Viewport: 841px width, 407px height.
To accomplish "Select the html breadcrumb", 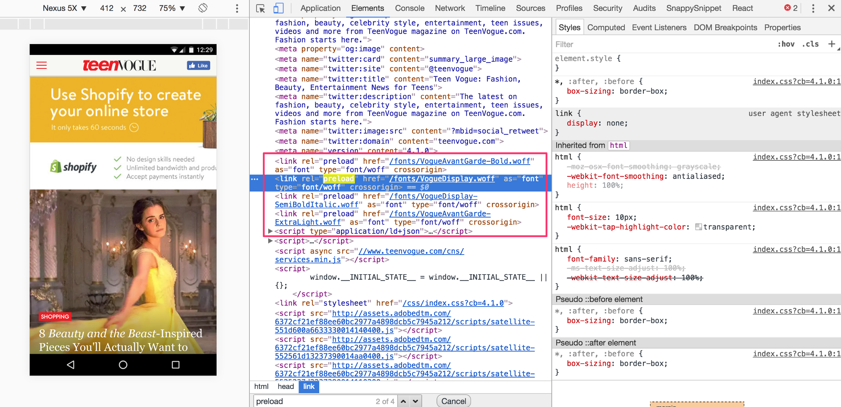I will 261,386.
